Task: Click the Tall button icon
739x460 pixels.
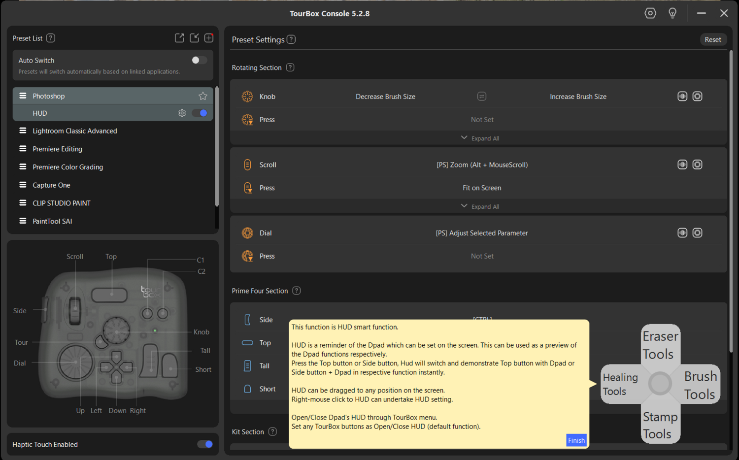Action: click(x=247, y=366)
